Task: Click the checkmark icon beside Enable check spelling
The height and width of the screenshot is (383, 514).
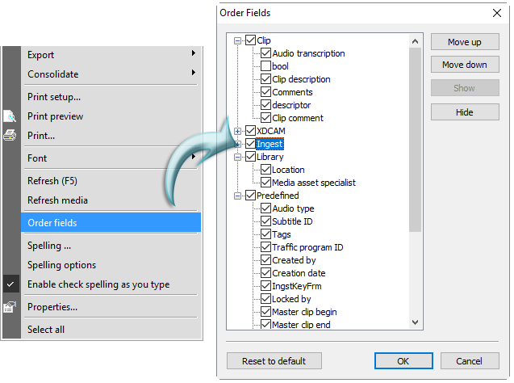Action: tap(10, 284)
